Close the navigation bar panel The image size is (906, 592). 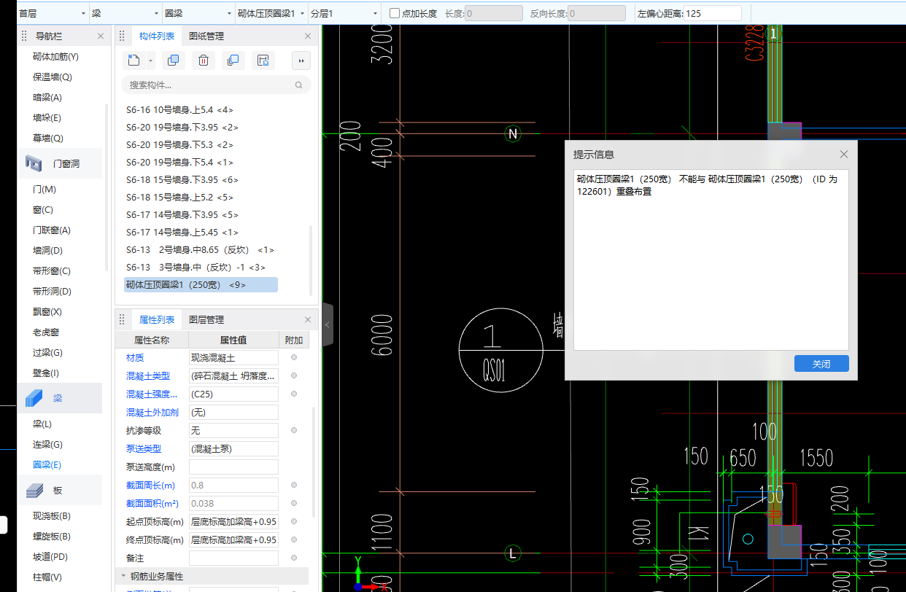pyautogui.click(x=101, y=36)
